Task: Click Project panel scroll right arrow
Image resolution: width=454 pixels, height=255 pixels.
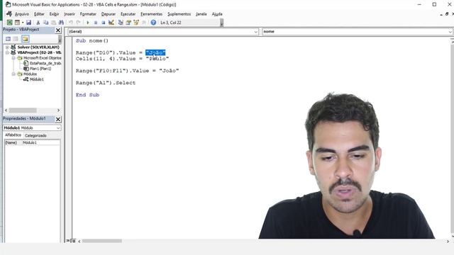Action: pos(58,110)
